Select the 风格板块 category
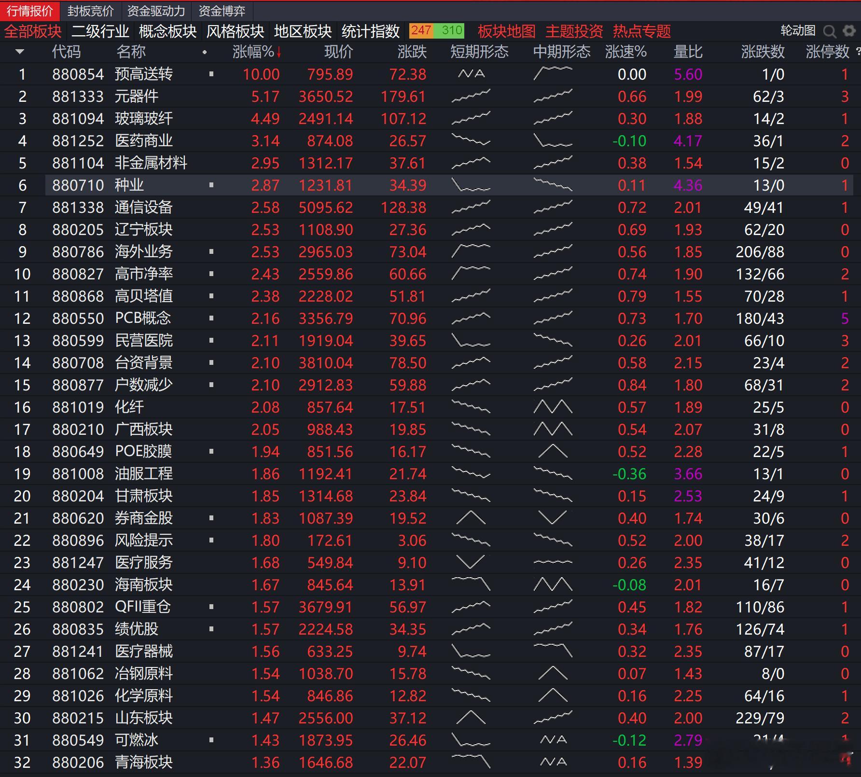 pos(236,31)
